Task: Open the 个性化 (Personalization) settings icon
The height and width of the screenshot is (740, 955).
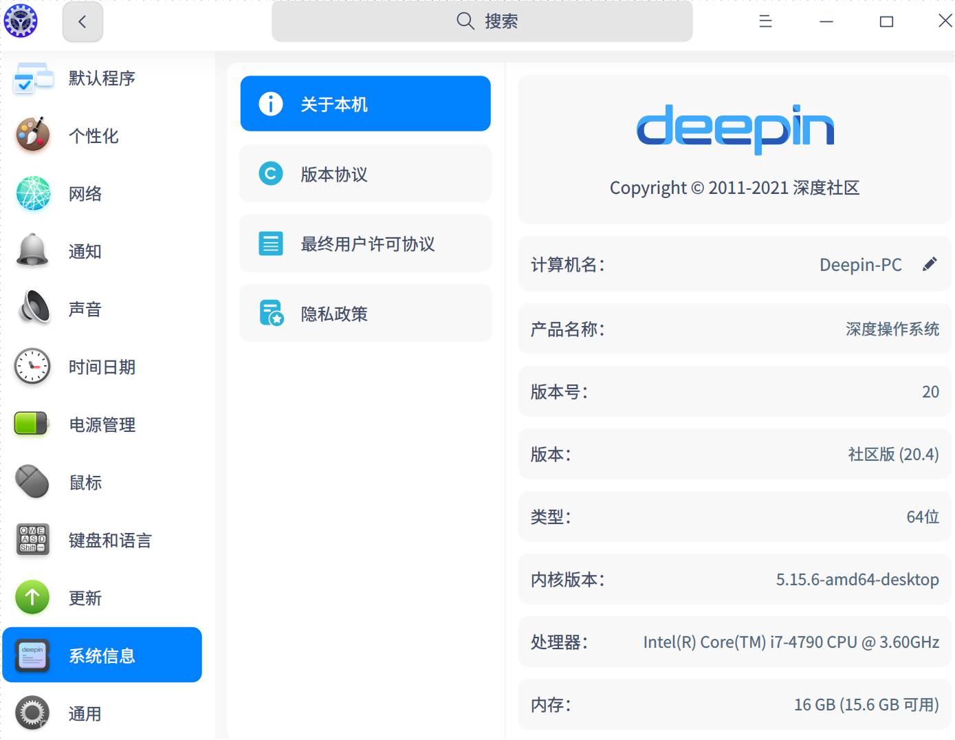Action: pos(32,135)
